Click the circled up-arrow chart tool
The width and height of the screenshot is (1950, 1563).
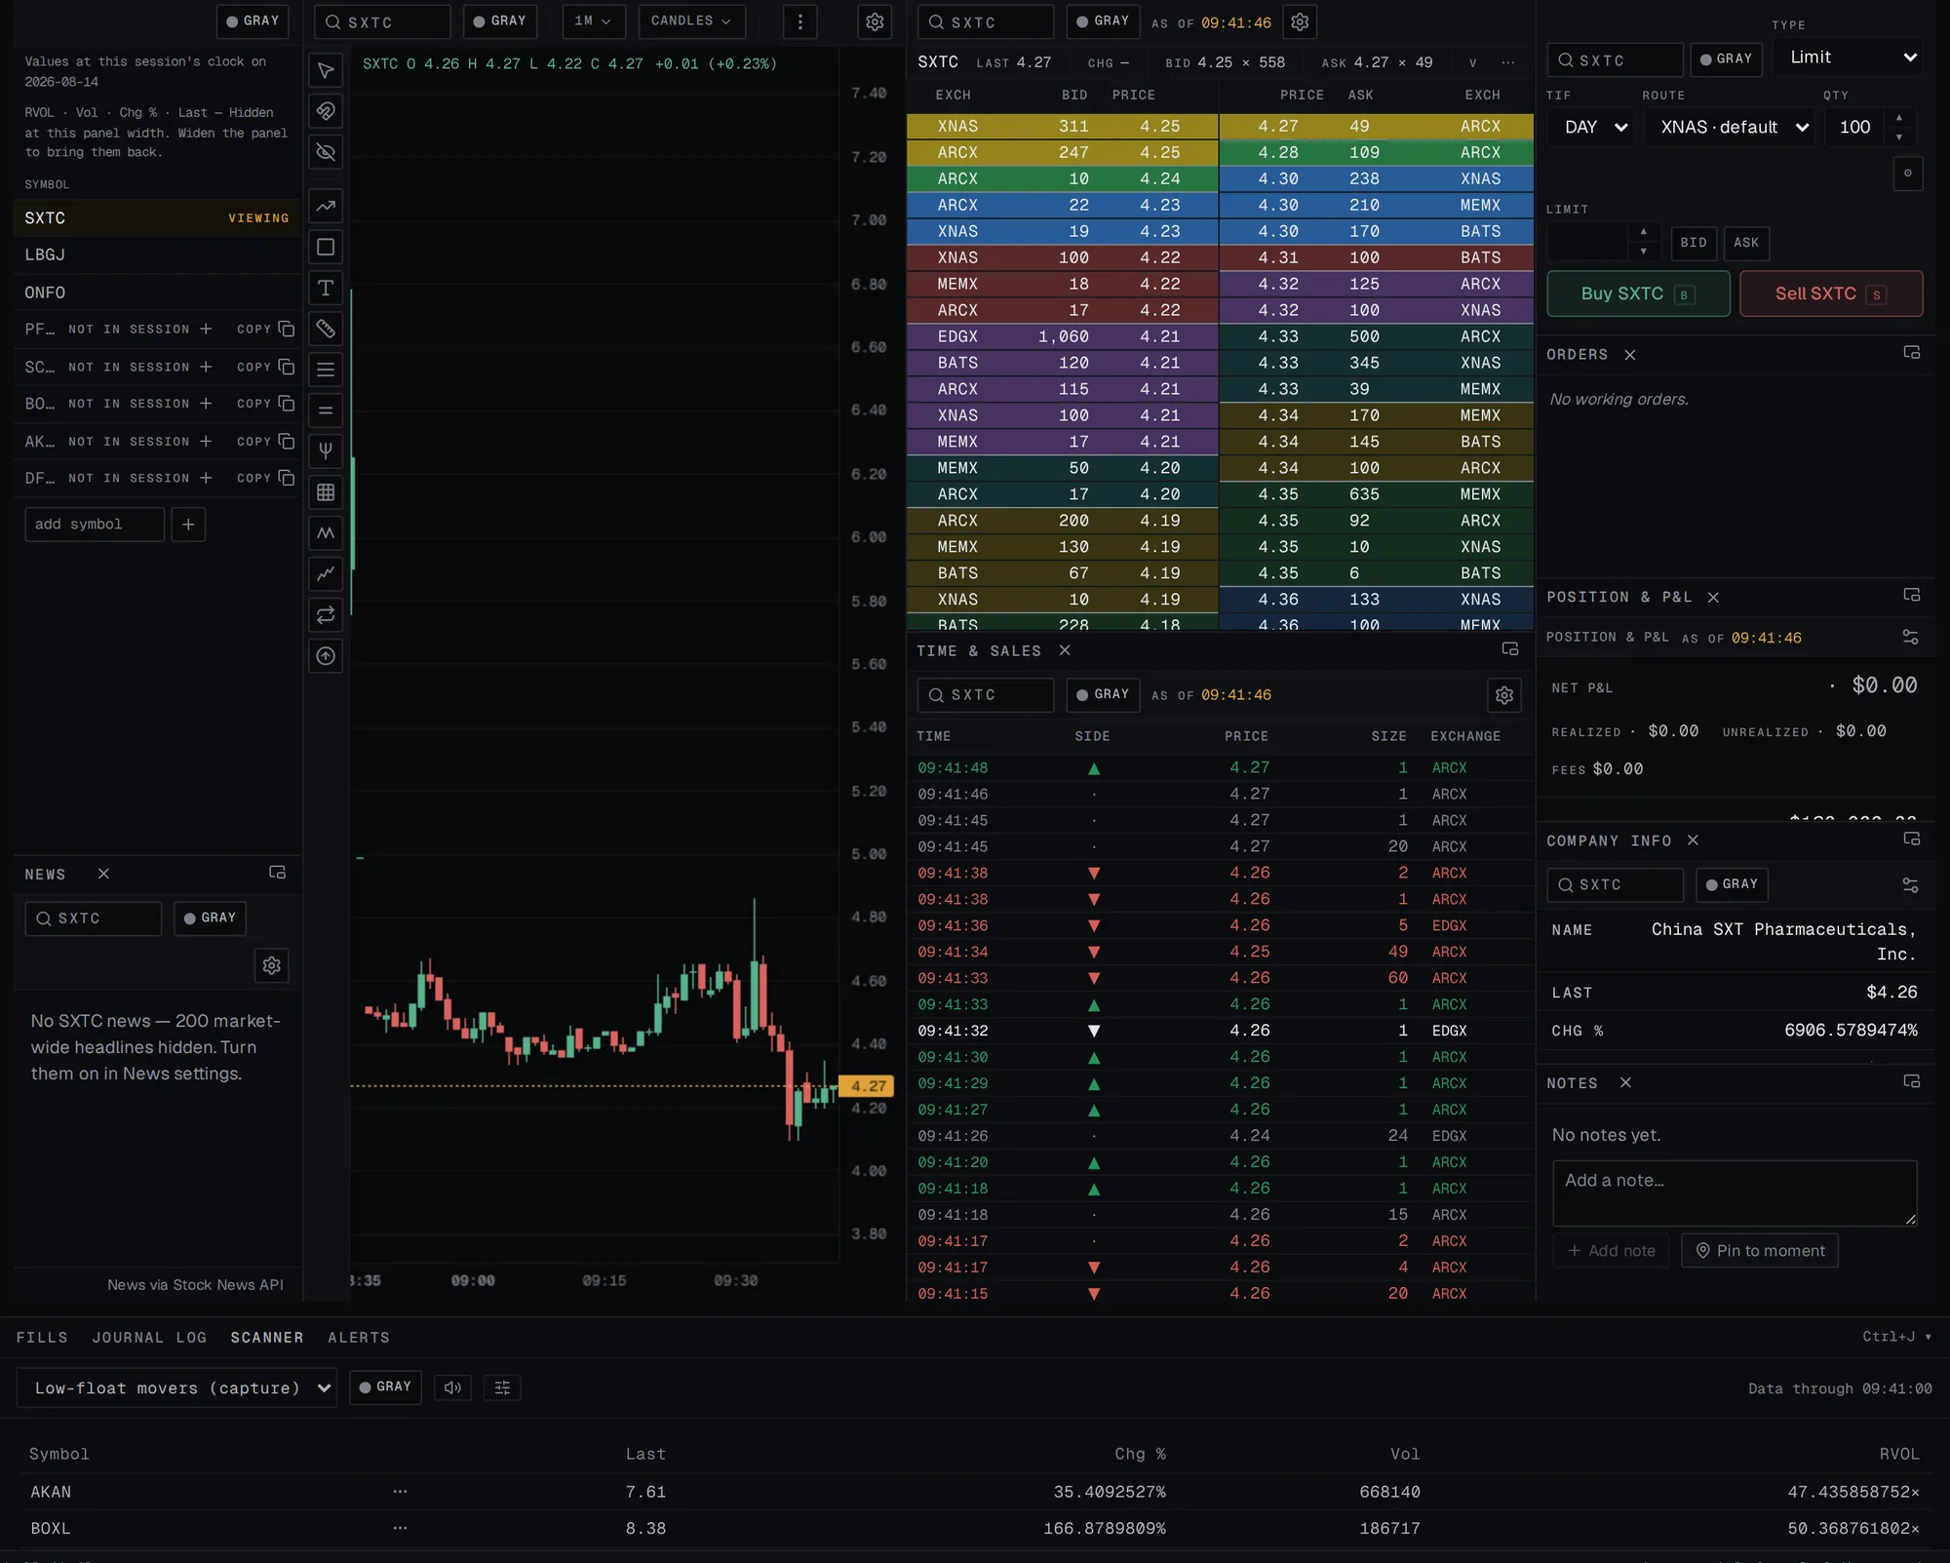[326, 656]
